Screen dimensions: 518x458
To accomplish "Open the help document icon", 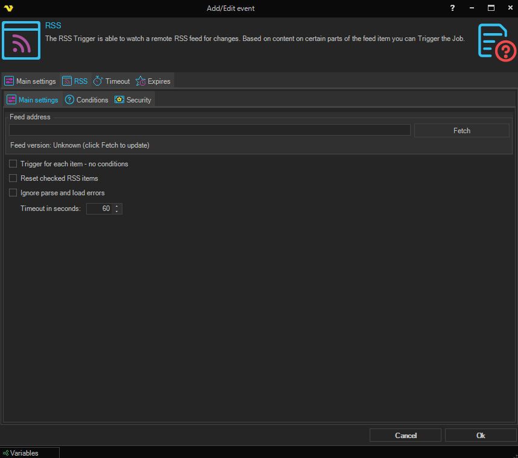I will [496, 41].
